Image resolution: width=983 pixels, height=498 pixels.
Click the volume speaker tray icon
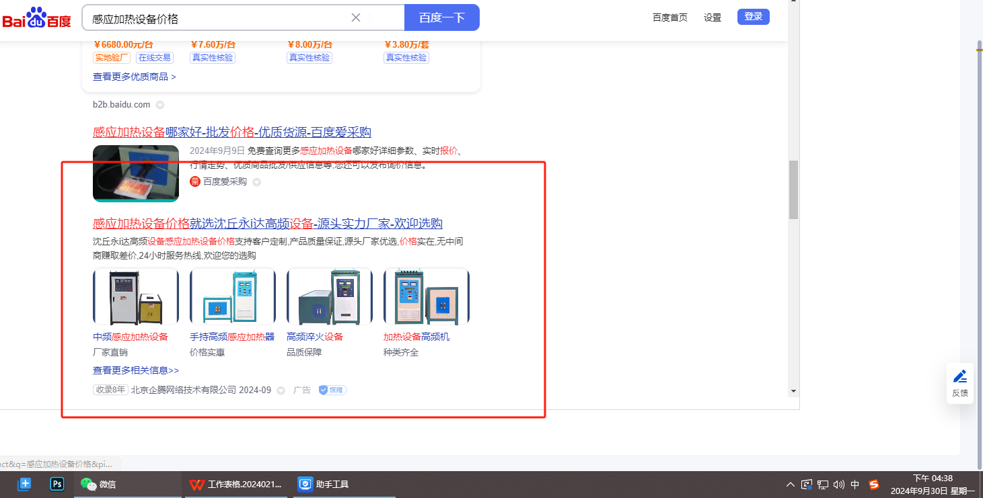coord(838,485)
